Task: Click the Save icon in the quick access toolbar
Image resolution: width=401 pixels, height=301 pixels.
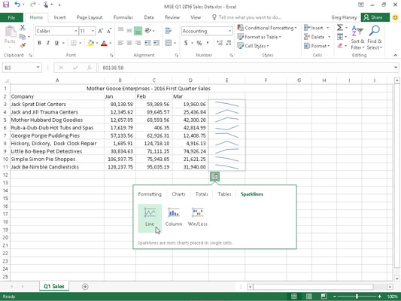Action: (5, 5)
